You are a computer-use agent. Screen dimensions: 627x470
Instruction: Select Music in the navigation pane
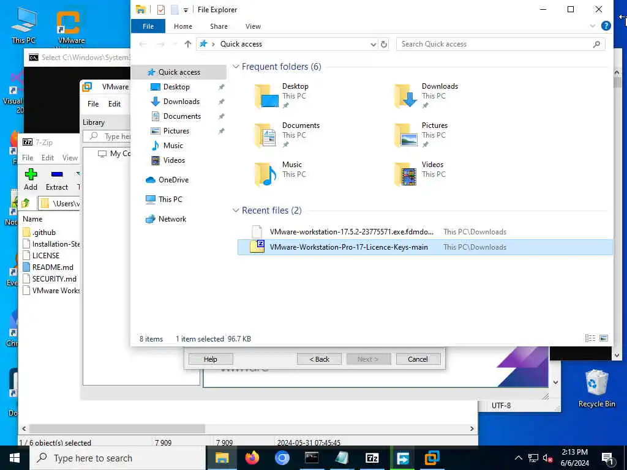tap(173, 146)
